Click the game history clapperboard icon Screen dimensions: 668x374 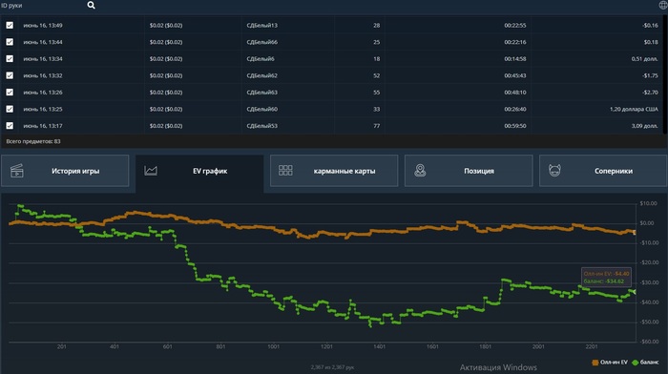pyautogui.click(x=17, y=171)
